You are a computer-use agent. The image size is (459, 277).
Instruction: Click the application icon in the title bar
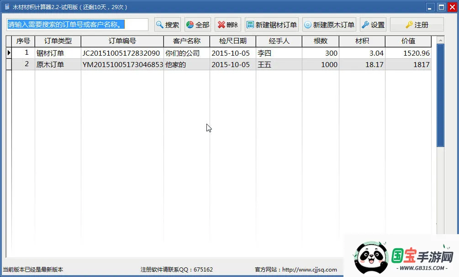coord(7,6)
